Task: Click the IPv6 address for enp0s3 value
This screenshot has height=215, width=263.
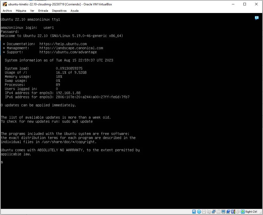Action: coord(93,97)
